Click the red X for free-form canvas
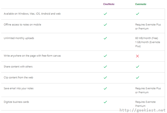Image resolution: width=167 pixels, height=113 pixels. [x=138, y=56]
